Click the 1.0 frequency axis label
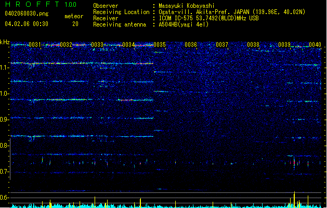327x208 pixels. [x=5, y=94]
